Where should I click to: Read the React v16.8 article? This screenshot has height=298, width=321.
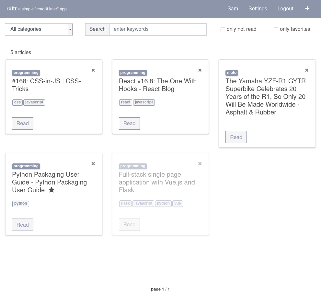pyautogui.click(x=129, y=124)
